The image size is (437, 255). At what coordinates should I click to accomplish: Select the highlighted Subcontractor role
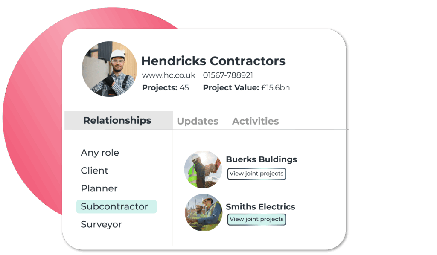click(x=116, y=206)
